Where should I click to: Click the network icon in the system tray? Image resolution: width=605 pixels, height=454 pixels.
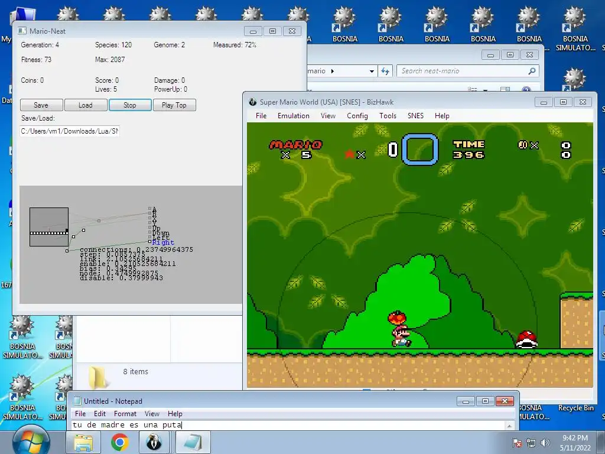point(531,443)
